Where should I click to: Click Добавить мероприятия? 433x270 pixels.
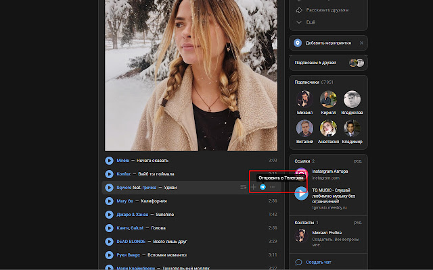click(x=328, y=43)
